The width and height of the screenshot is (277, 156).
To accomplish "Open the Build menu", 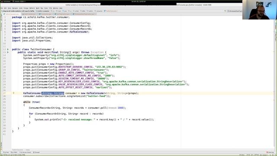I will pyautogui.click(x=38, y=8).
